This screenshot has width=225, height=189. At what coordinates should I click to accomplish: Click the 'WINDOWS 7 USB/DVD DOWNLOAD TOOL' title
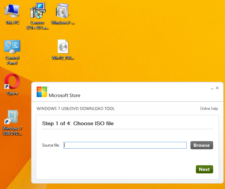coord(76,109)
